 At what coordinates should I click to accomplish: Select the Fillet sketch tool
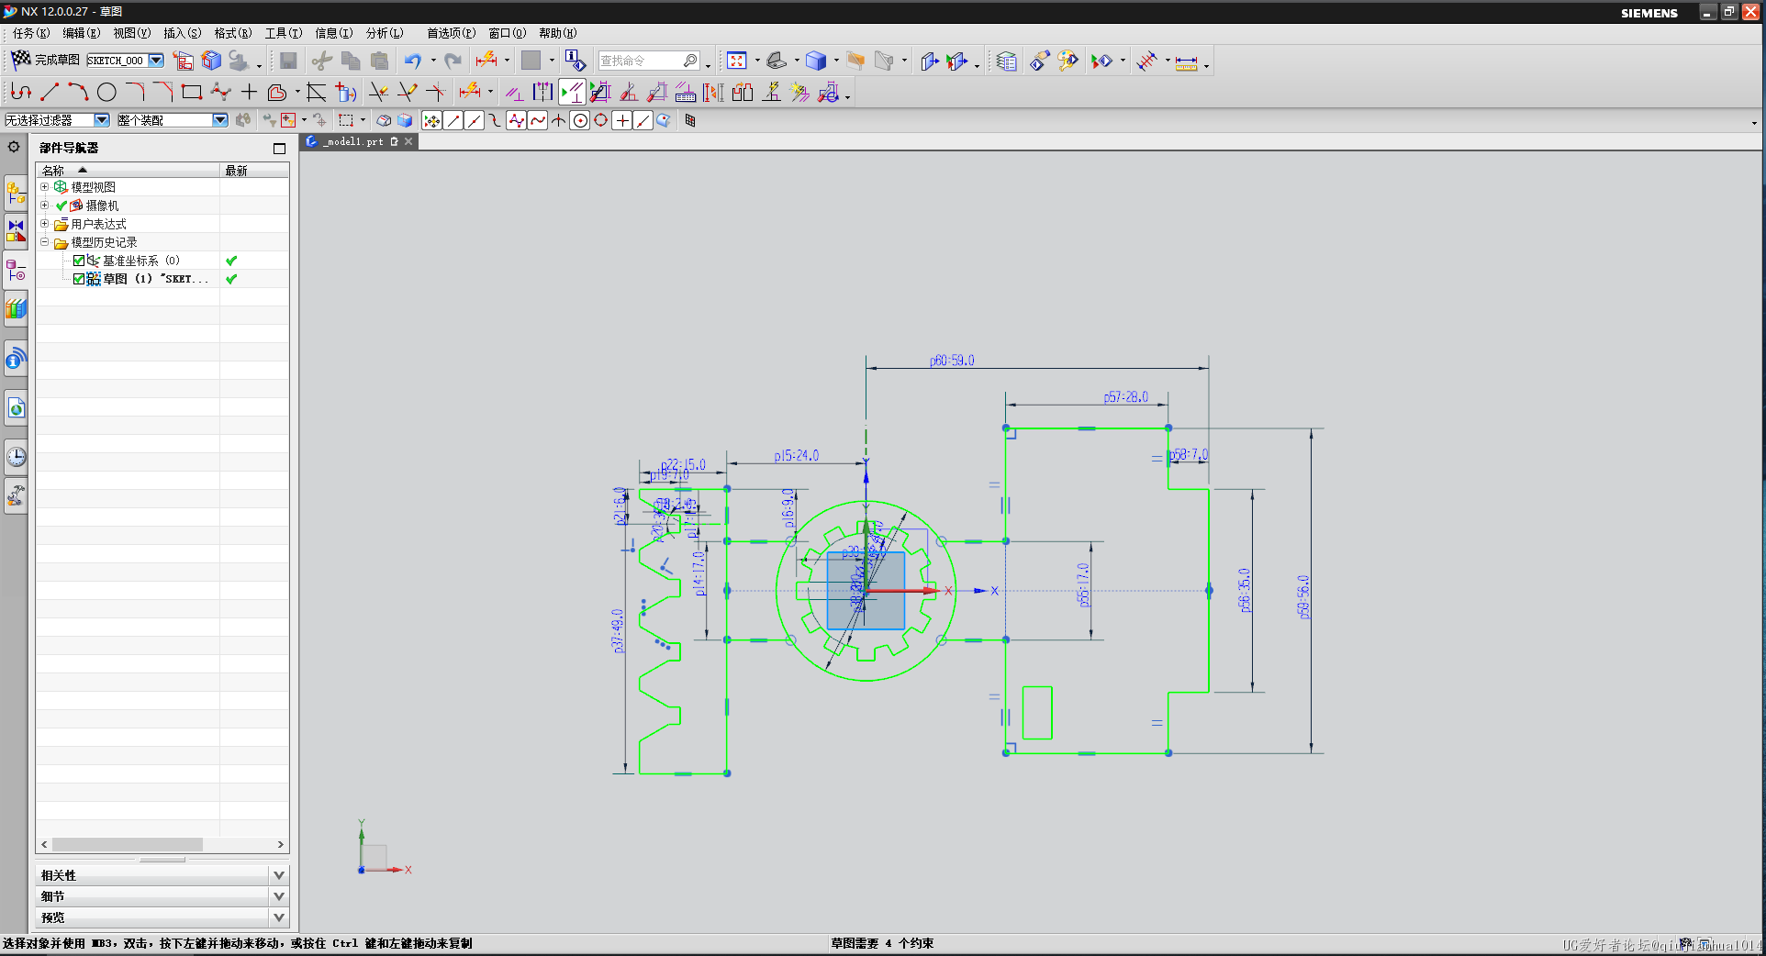[x=135, y=92]
